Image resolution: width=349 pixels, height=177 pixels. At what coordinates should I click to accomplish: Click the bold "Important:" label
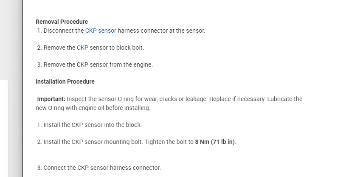pos(51,99)
